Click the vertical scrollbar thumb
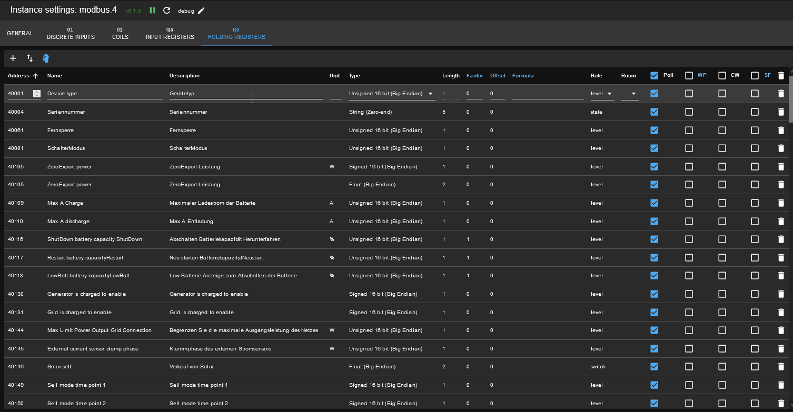 click(x=790, y=99)
